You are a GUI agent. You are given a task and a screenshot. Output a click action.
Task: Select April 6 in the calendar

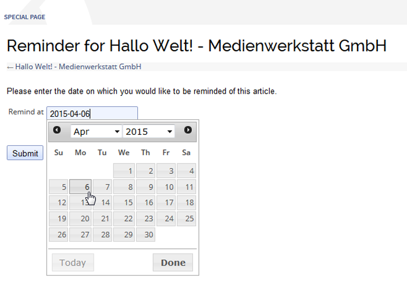80,187
